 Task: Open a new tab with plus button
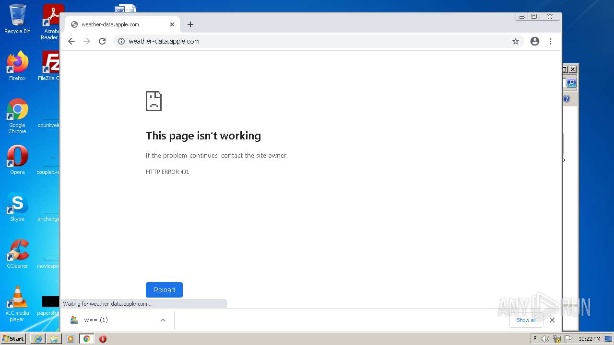click(190, 24)
